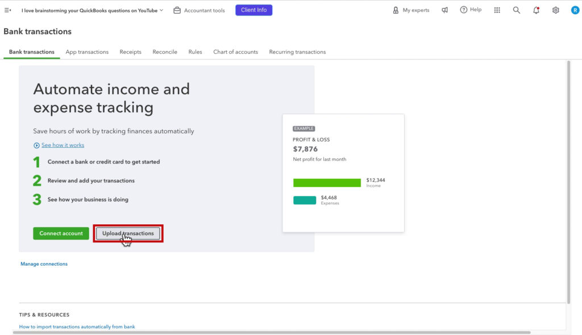View notifications via the bell icon
Image resolution: width=582 pixels, height=335 pixels.
tap(536, 10)
